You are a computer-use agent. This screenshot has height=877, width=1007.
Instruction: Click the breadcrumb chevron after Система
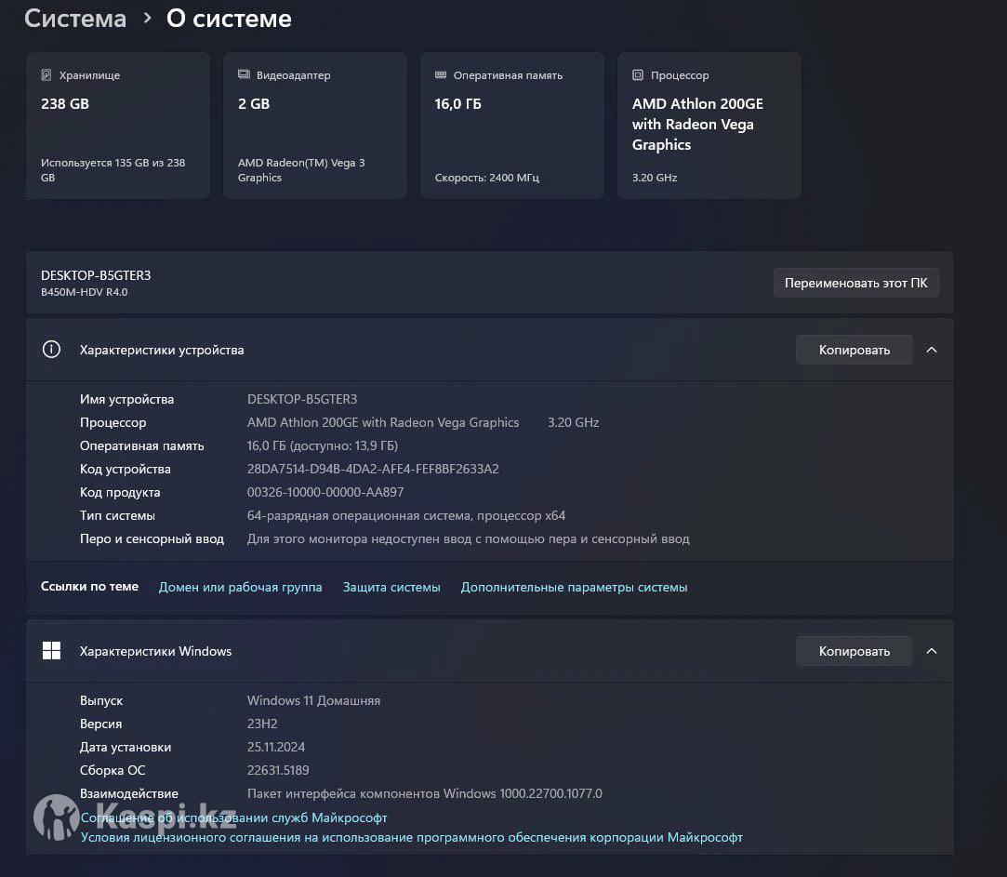click(x=147, y=19)
